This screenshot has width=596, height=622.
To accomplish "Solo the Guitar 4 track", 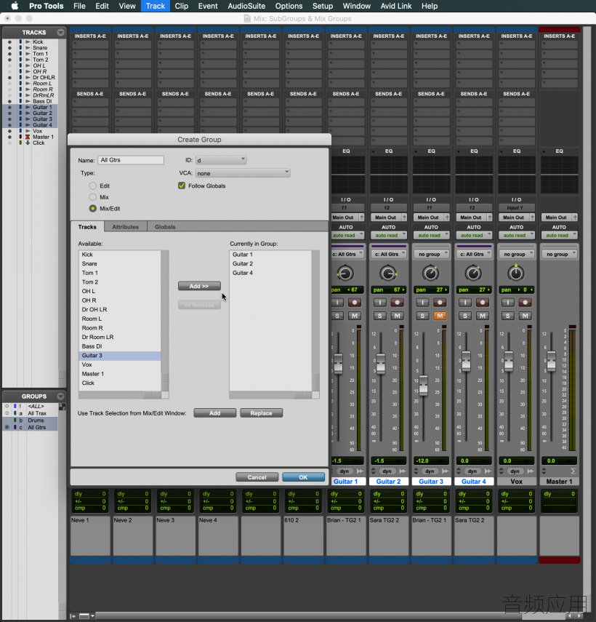I will 465,316.
